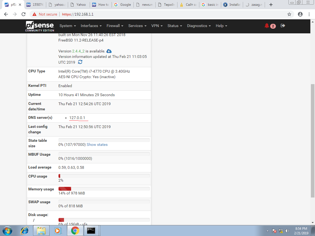Click the CPU usage progress bar

[104, 176]
